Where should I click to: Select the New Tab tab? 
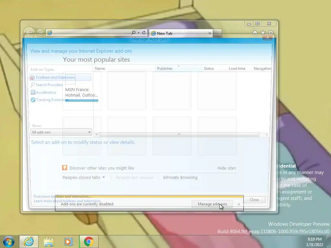181,33
